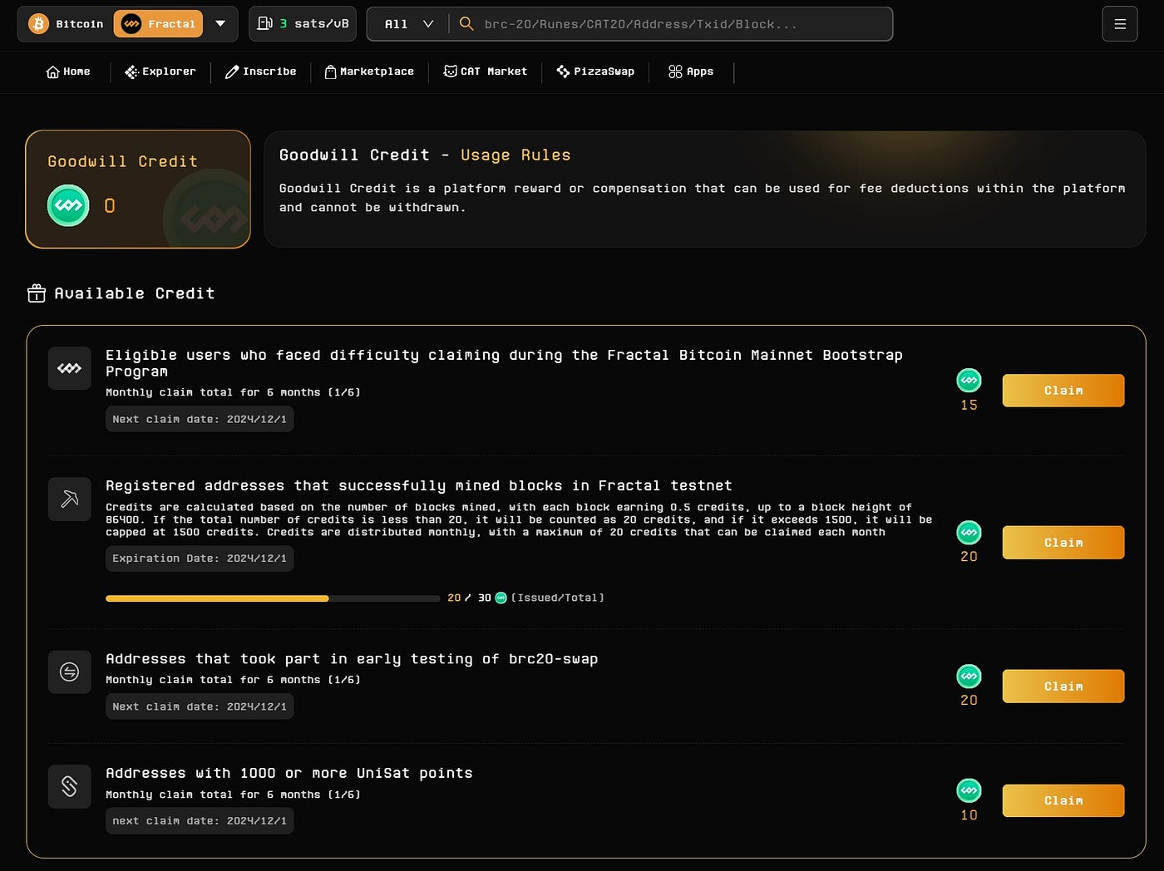Click the Goodwill Credit balance card

(x=138, y=189)
